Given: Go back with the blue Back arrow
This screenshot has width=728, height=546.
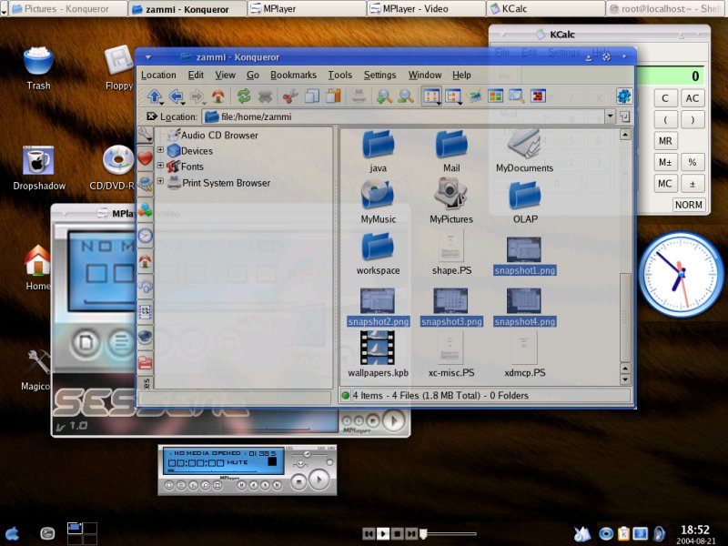Looking at the screenshot, I should (x=176, y=96).
